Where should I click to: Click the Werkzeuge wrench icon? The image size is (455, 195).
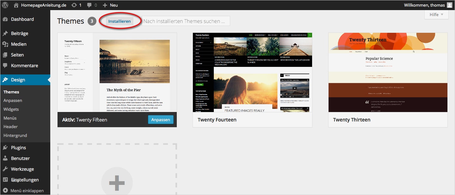5,169
